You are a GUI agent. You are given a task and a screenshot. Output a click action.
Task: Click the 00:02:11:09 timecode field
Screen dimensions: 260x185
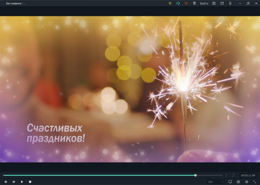[248, 175]
